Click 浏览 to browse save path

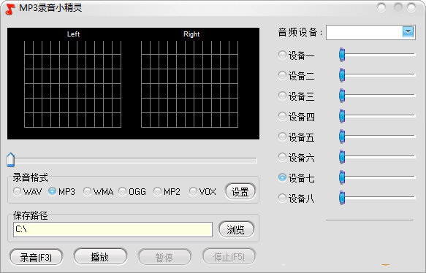236,230
